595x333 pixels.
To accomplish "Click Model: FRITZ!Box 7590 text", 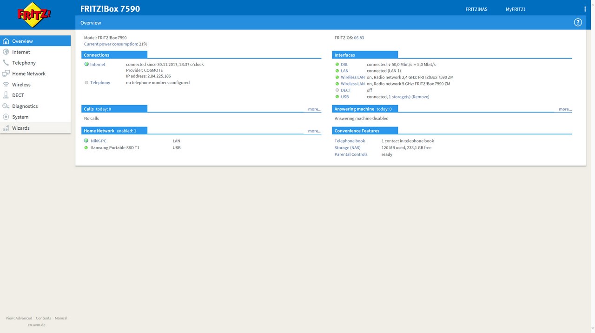I will pyautogui.click(x=105, y=38).
